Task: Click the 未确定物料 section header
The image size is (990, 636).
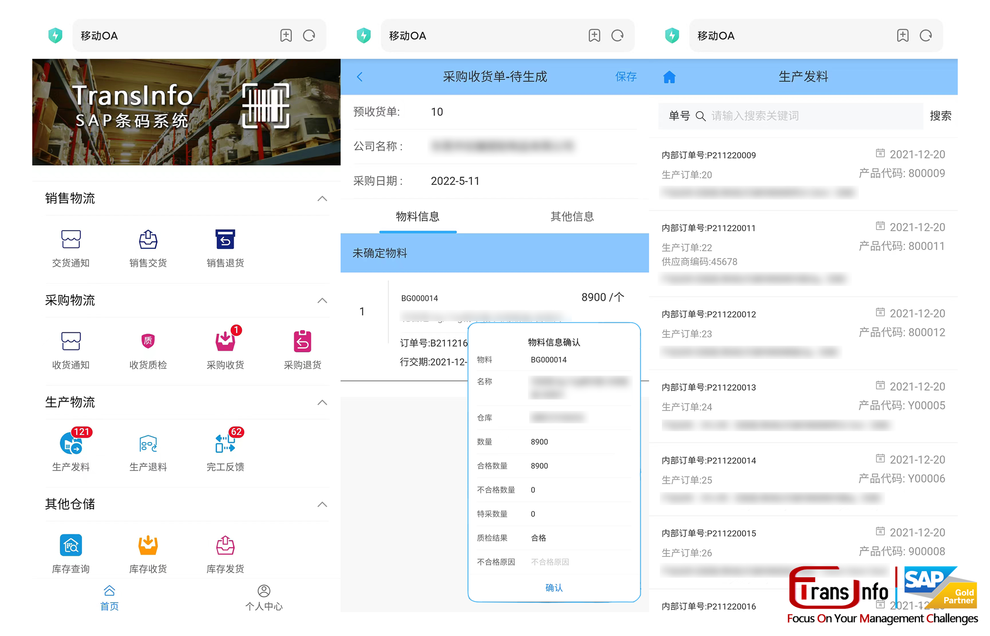Action: coord(494,253)
